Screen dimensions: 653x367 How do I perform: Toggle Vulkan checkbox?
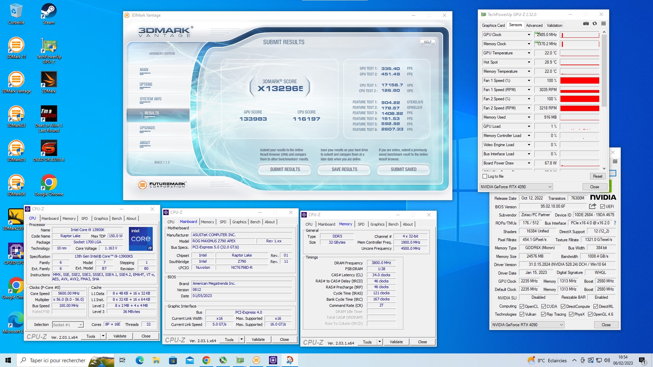point(522,314)
